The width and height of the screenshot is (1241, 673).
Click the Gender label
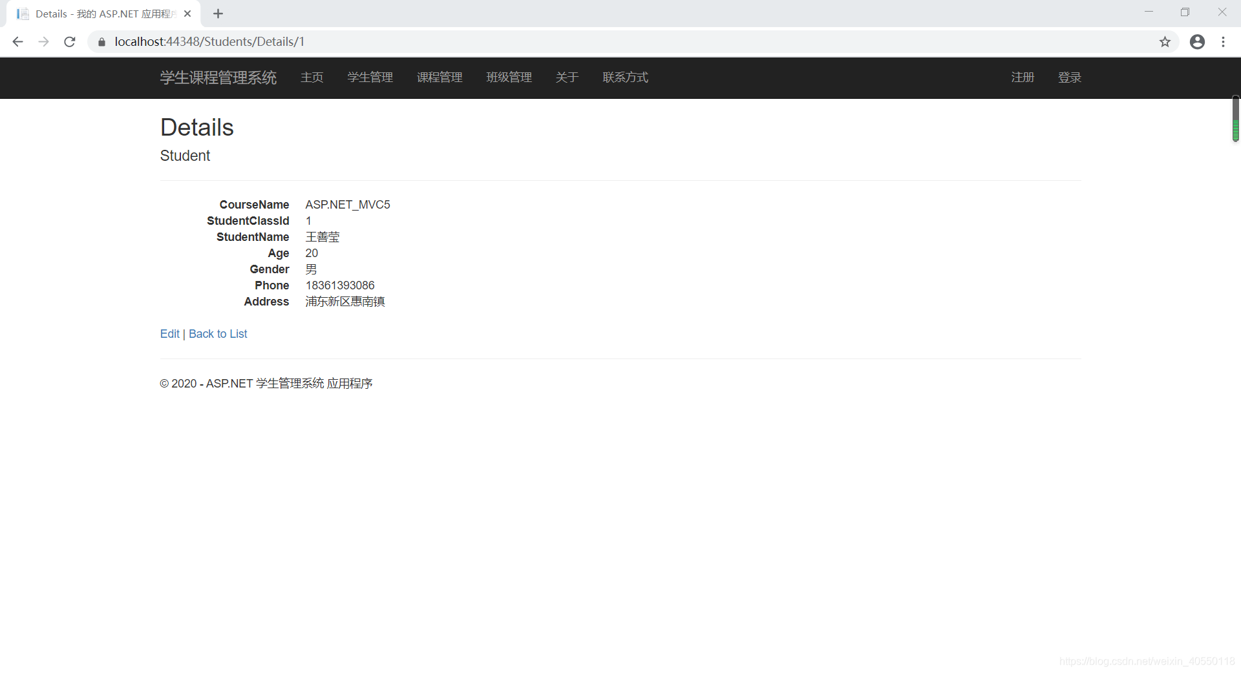[x=270, y=269]
